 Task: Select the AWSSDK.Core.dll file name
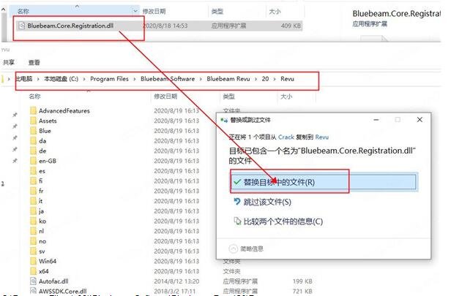click(63, 291)
